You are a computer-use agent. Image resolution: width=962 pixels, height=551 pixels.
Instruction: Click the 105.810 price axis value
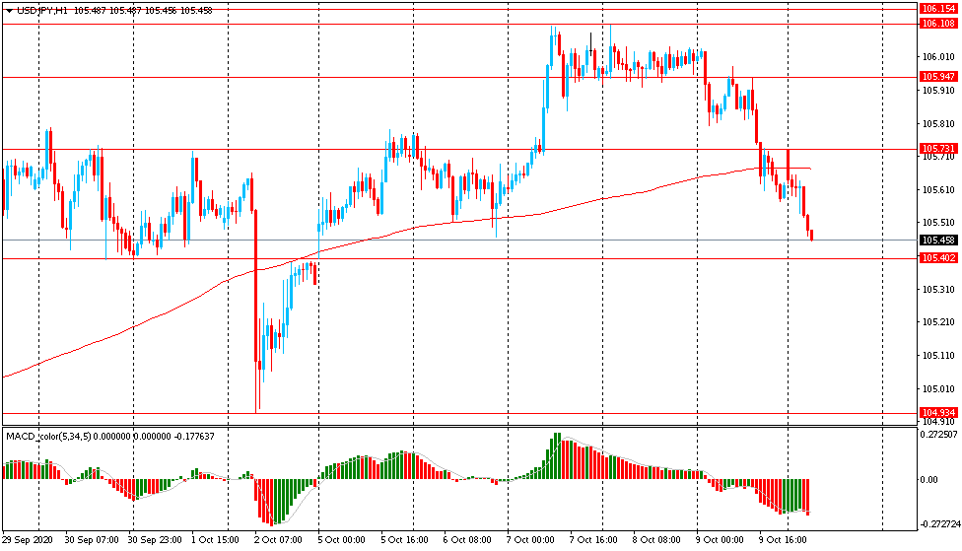[938, 124]
